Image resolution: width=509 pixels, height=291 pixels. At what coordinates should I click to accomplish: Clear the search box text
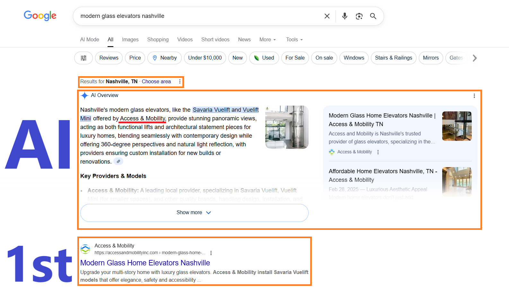coord(327,16)
